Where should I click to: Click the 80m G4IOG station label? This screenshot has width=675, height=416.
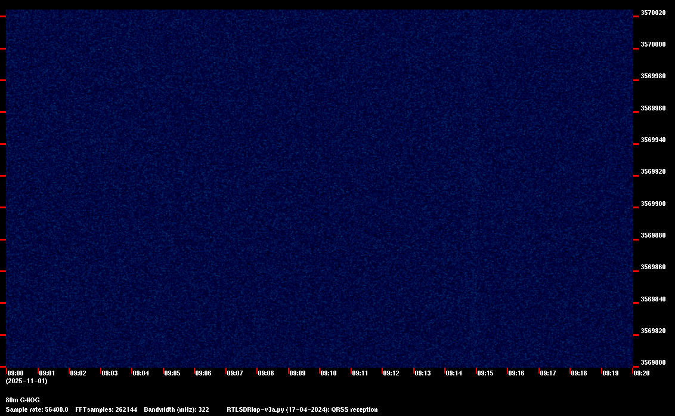pyautogui.click(x=23, y=400)
